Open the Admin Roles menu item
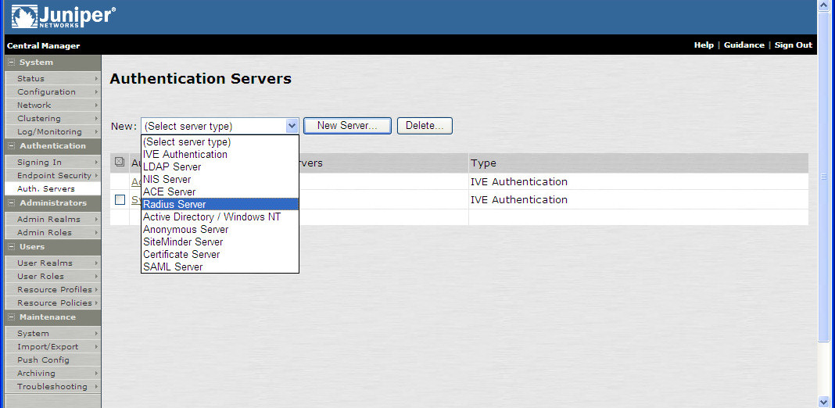Image resolution: width=835 pixels, height=408 pixels. (x=52, y=232)
